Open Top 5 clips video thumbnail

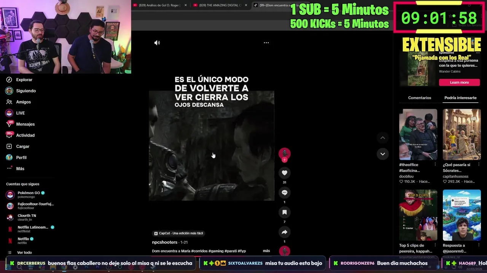pyautogui.click(x=418, y=215)
